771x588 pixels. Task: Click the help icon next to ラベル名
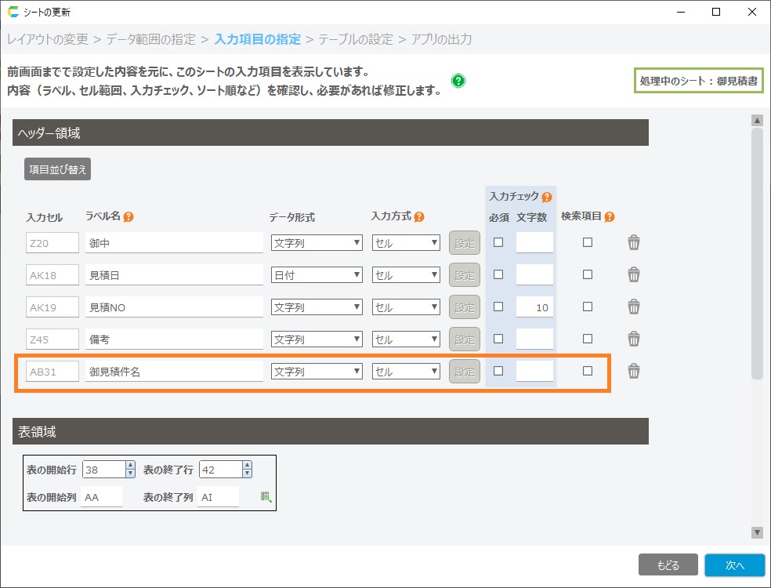(x=128, y=217)
